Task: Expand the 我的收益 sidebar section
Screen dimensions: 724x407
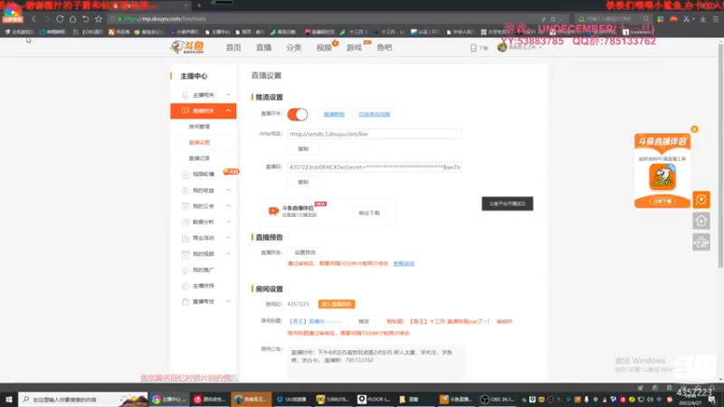Action: tap(228, 190)
